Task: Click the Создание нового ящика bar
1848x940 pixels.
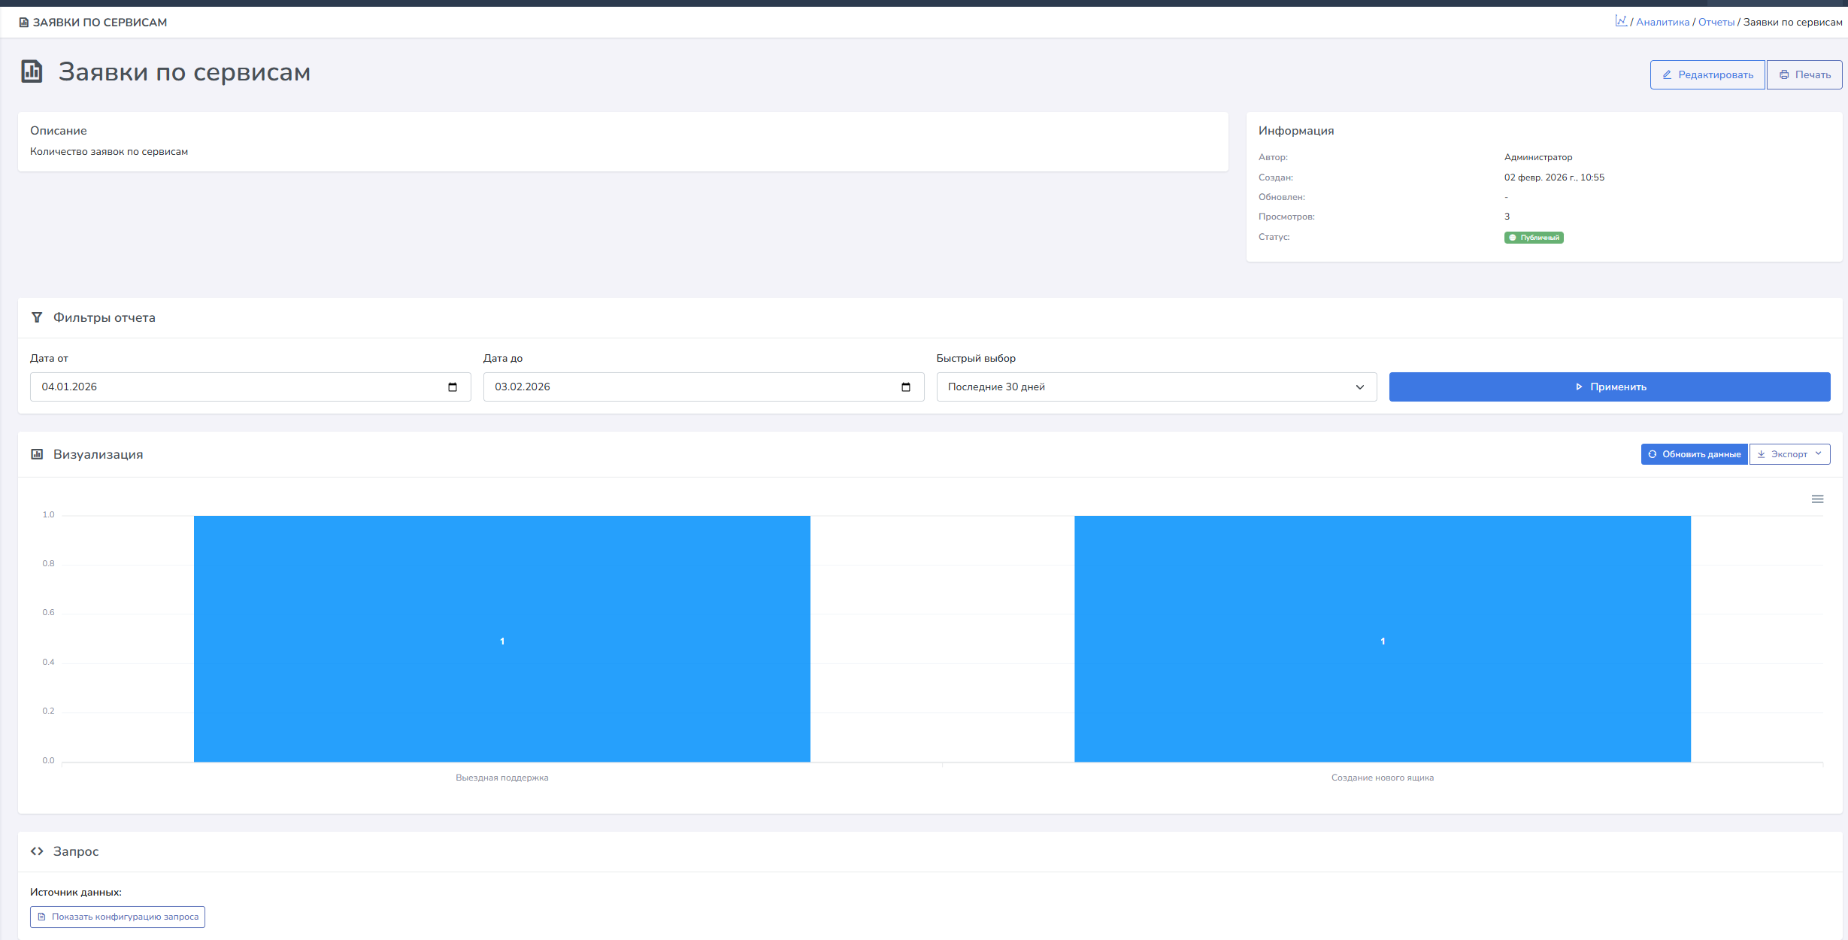Action: (1382, 639)
